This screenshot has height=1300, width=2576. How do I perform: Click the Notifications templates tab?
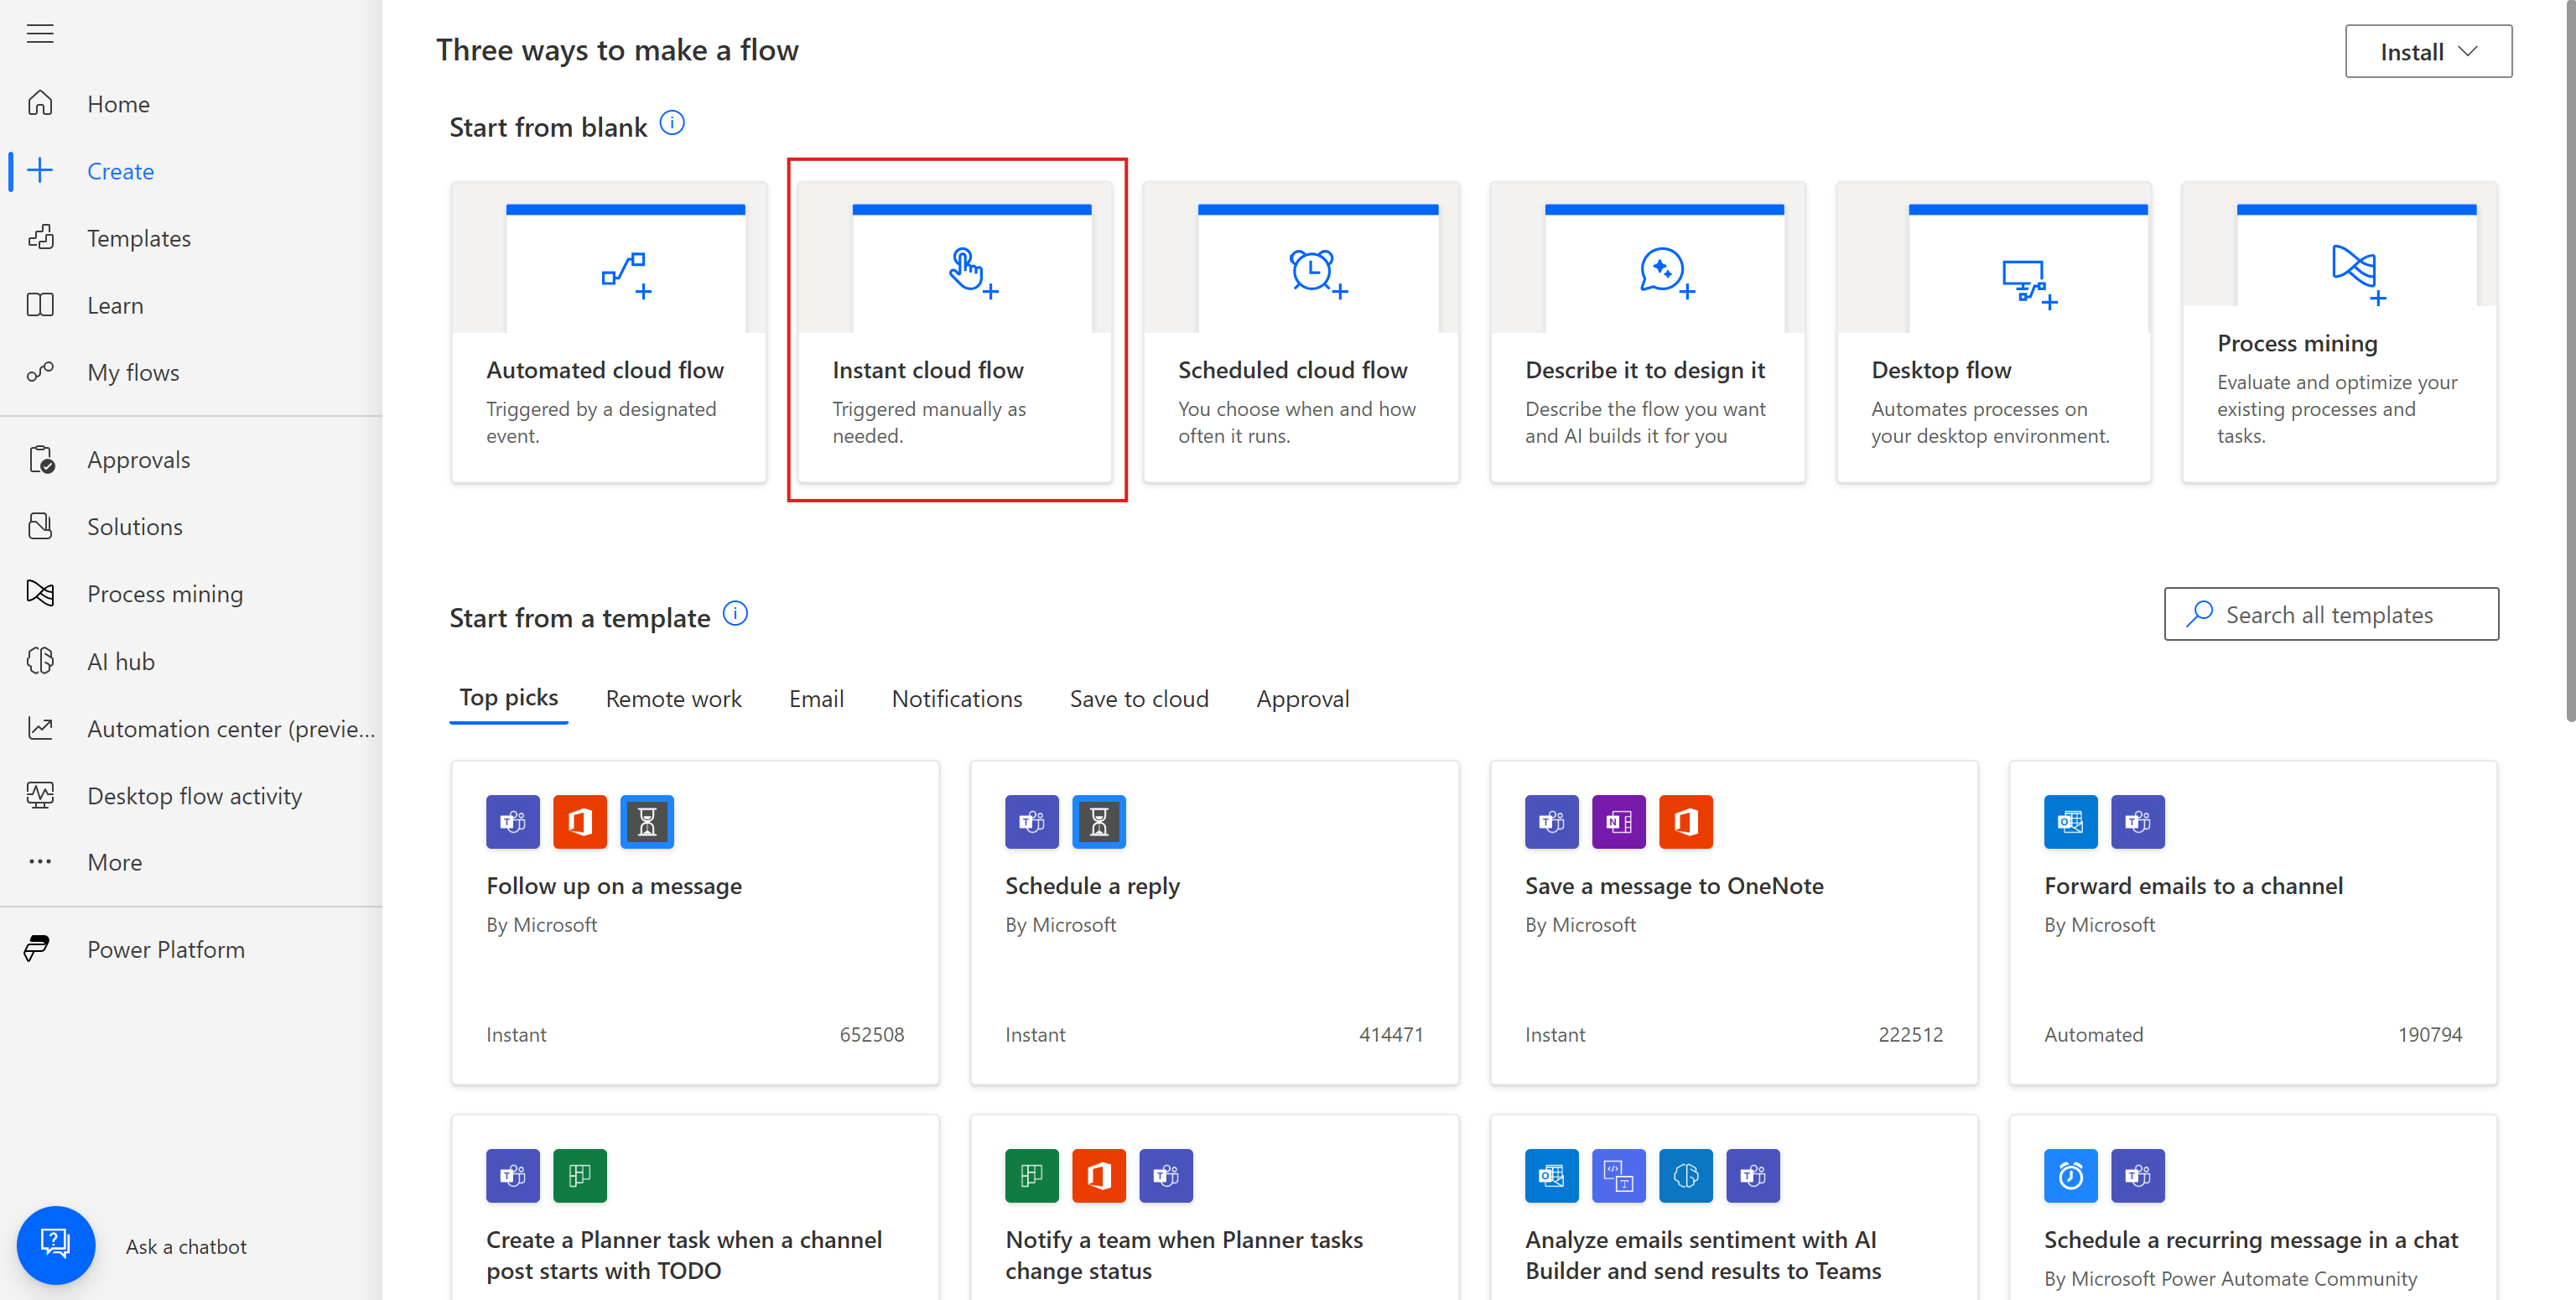tap(957, 698)
